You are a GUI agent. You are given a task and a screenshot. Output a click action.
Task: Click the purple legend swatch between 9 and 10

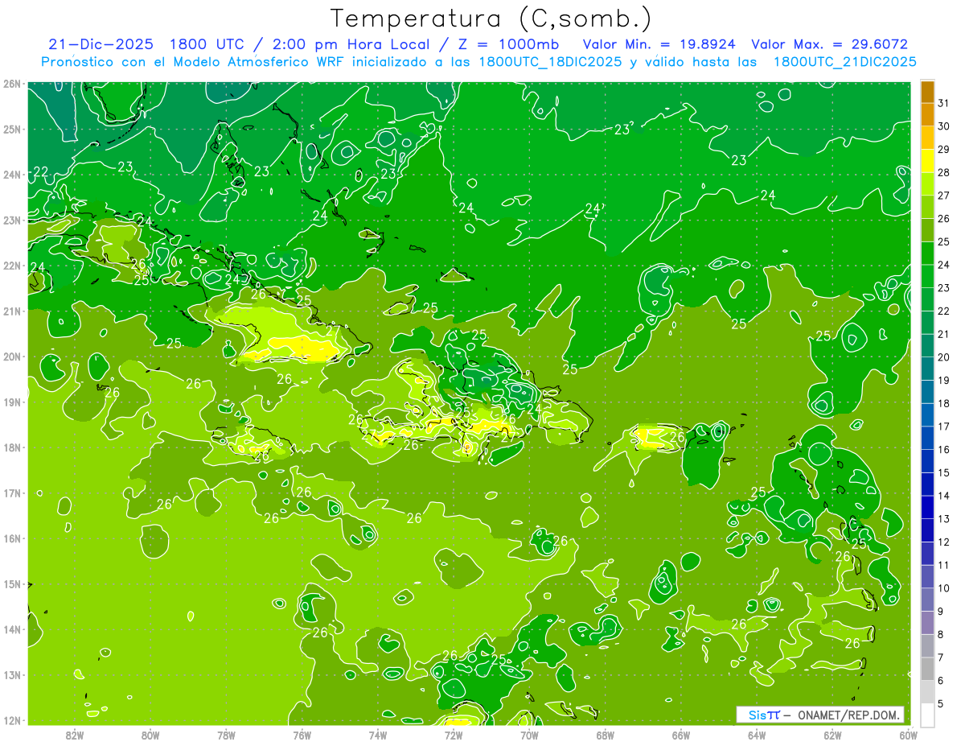927,600
